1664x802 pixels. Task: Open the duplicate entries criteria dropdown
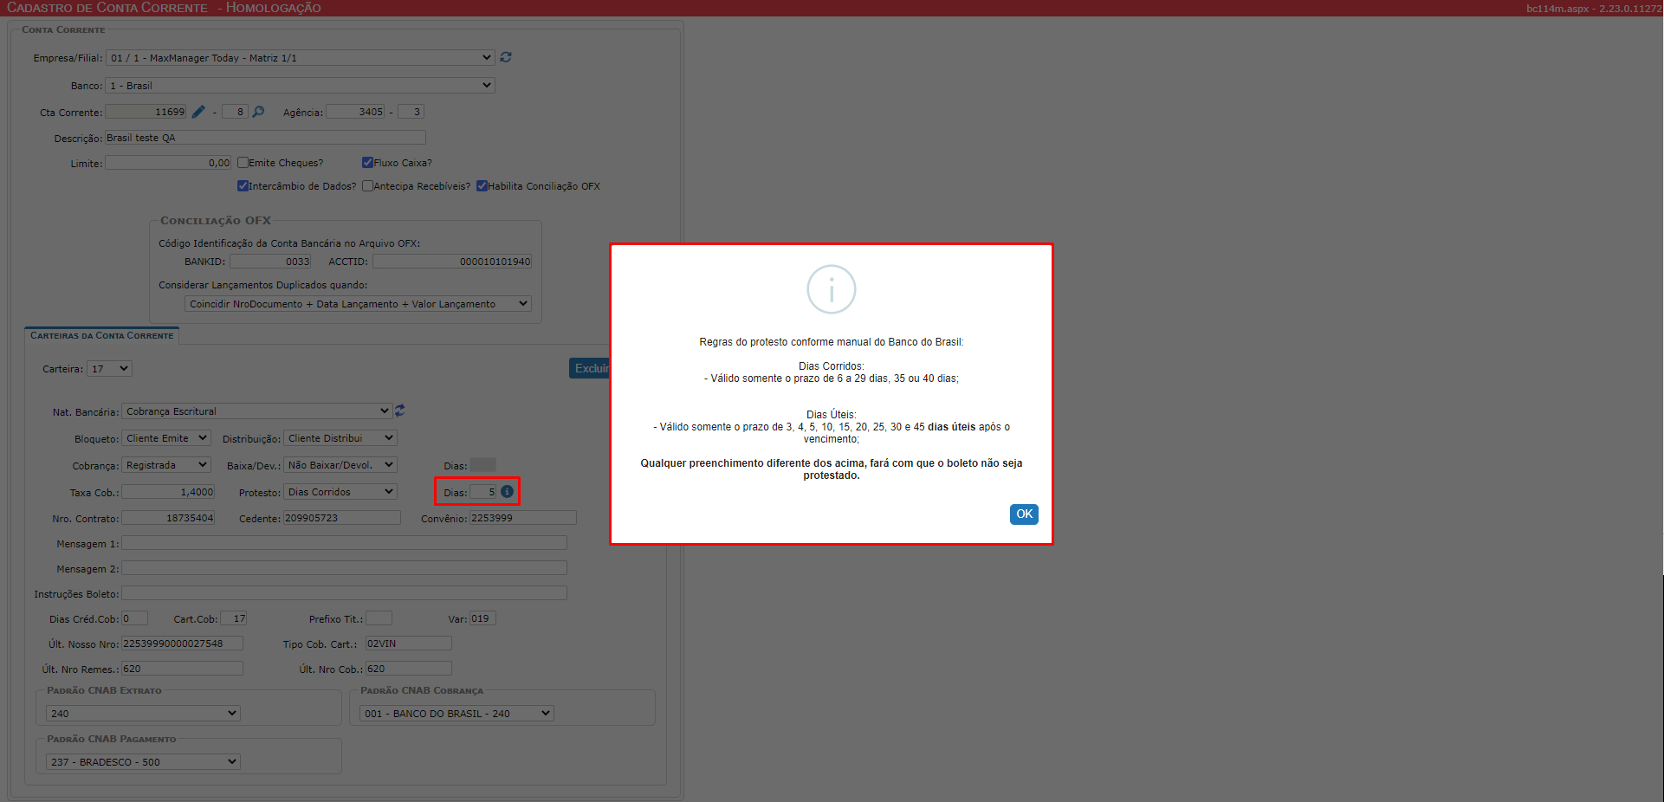pos(358,304)
